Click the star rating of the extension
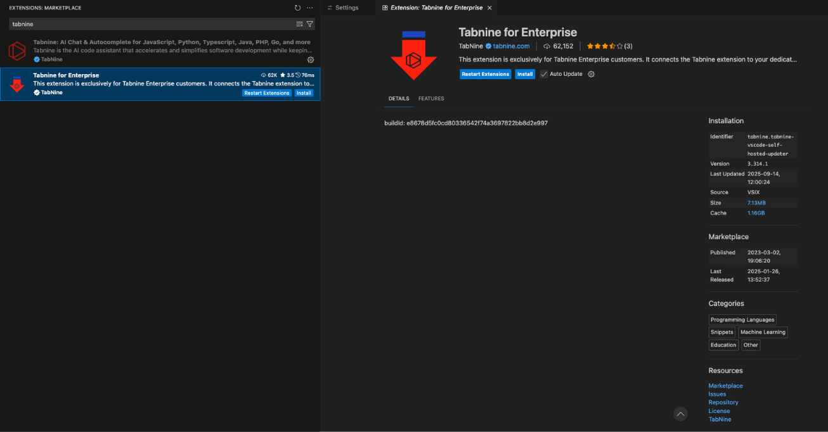 [x=604, y=46]
